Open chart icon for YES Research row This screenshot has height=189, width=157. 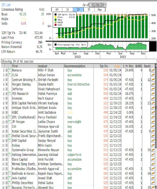tap(153, 94)
